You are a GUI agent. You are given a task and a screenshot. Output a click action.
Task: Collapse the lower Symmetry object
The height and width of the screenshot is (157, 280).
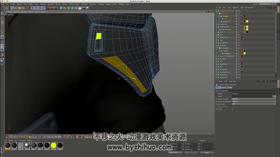click(x=218, y=48)
